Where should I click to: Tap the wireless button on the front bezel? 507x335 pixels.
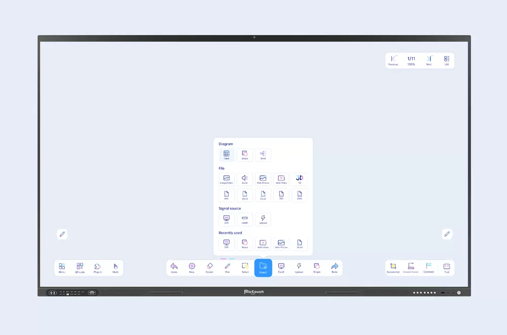(x=92, y=293)
